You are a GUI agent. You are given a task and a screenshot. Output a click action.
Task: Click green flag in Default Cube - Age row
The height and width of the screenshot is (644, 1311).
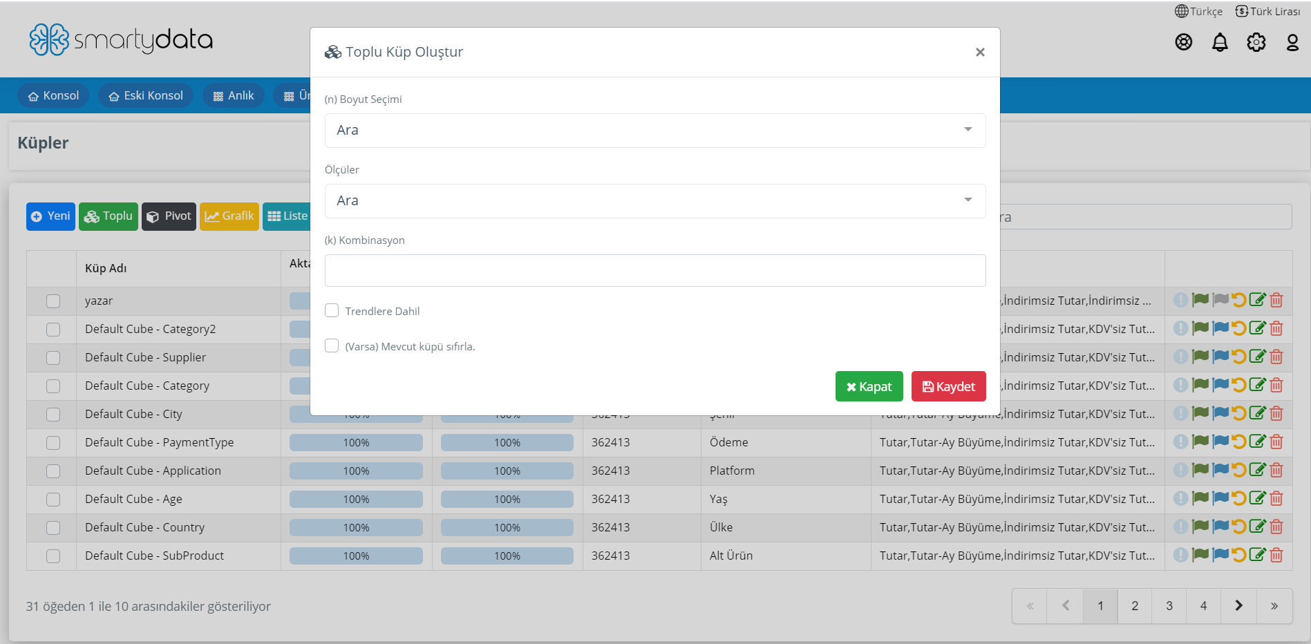[1200, 498]
